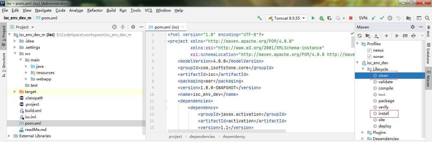
Task: Select the install lifecycle goal
Action: click(x=384, y=114)
